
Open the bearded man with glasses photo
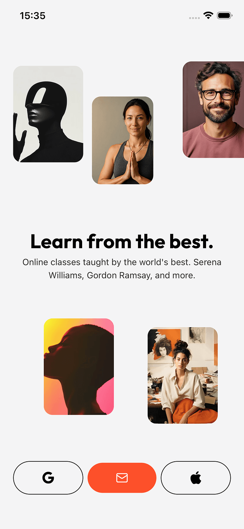213,109
